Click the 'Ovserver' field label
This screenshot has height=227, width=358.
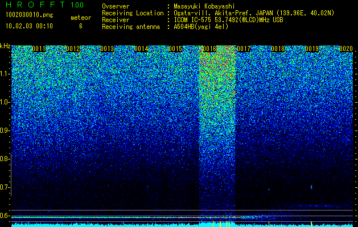tap(116, 6)
